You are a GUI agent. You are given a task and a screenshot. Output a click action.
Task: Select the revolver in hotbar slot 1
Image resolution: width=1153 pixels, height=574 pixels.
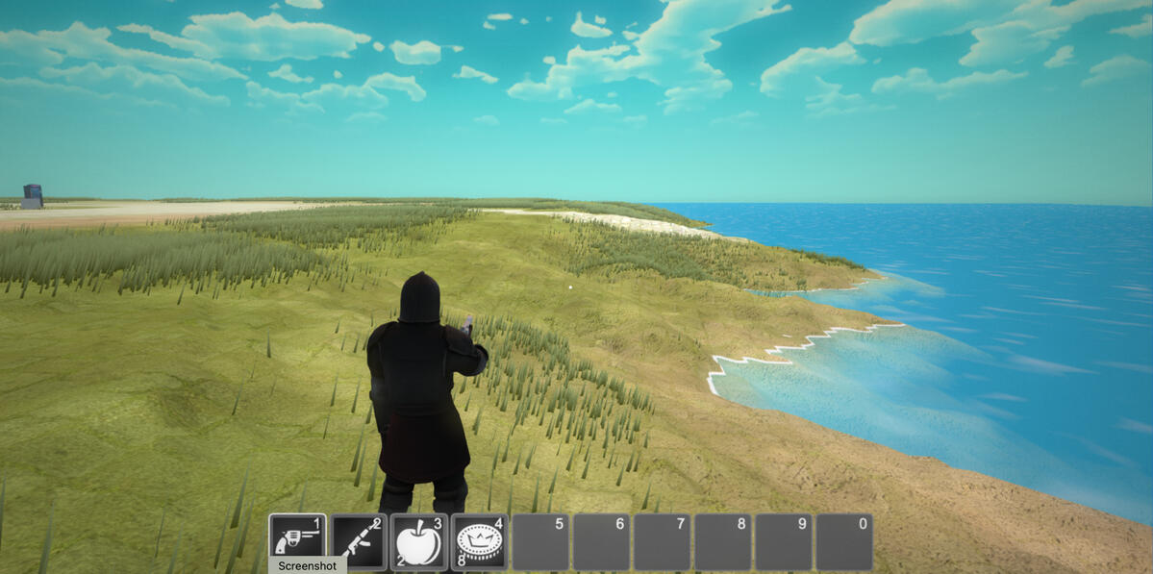(298, 541)
